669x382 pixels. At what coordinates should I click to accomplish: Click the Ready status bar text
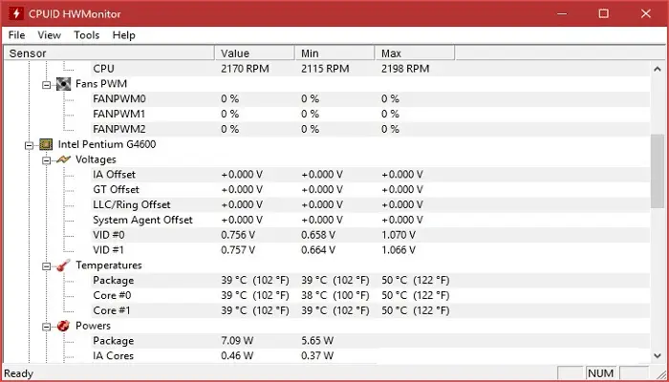[x=19, y=374]
